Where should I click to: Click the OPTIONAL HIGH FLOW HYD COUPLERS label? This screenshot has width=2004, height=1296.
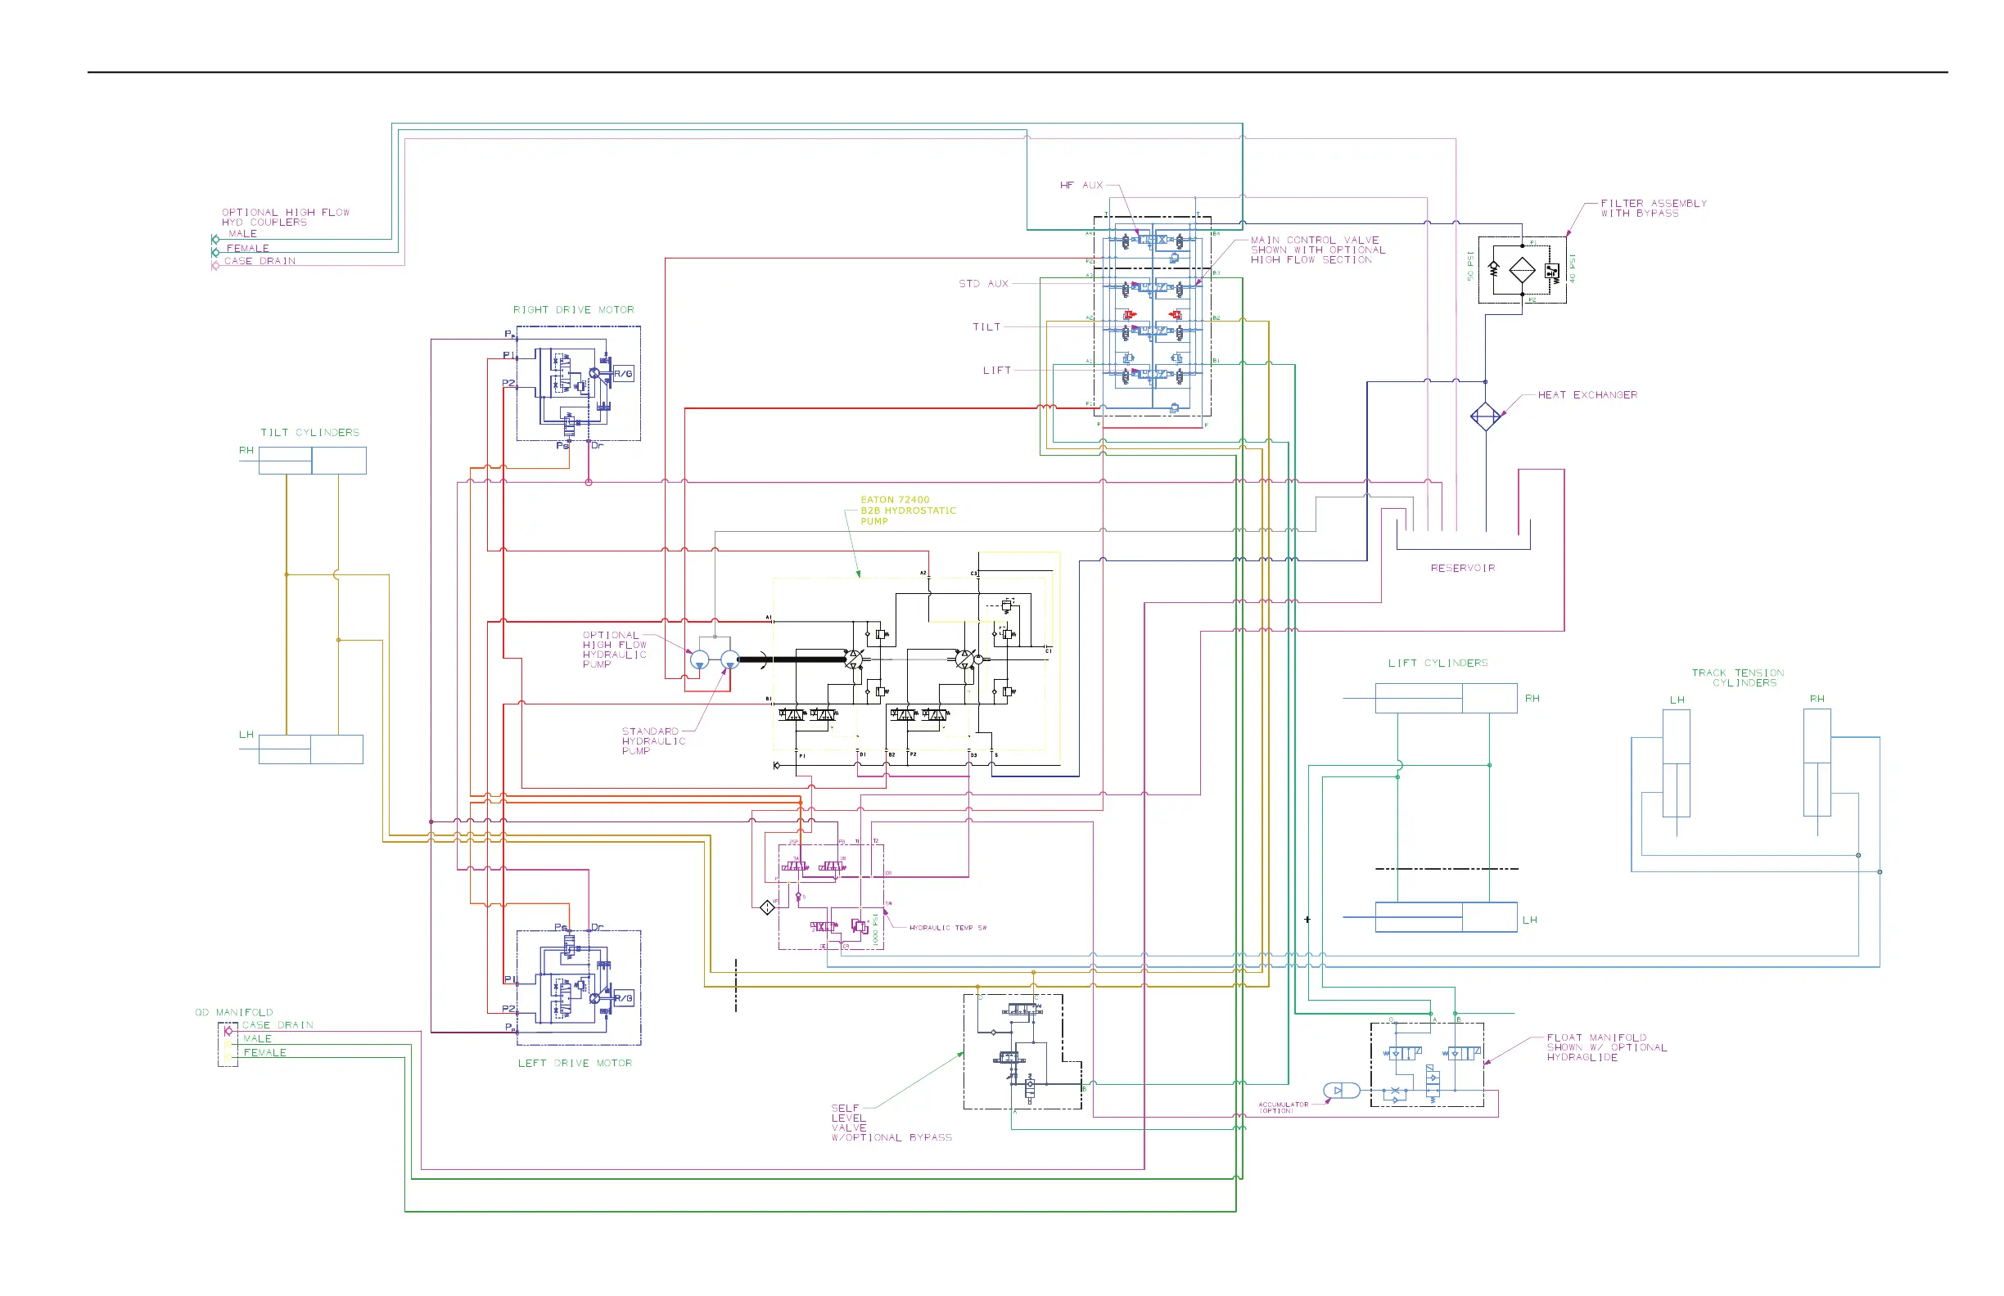click(x=286, y=217)
